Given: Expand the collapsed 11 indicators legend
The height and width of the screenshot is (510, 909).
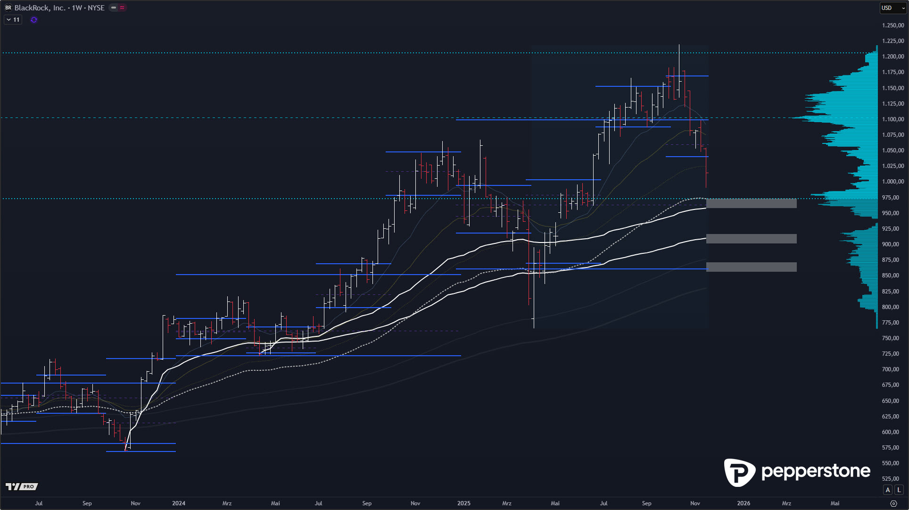Looking at the screenshot, I should (13, 20).
